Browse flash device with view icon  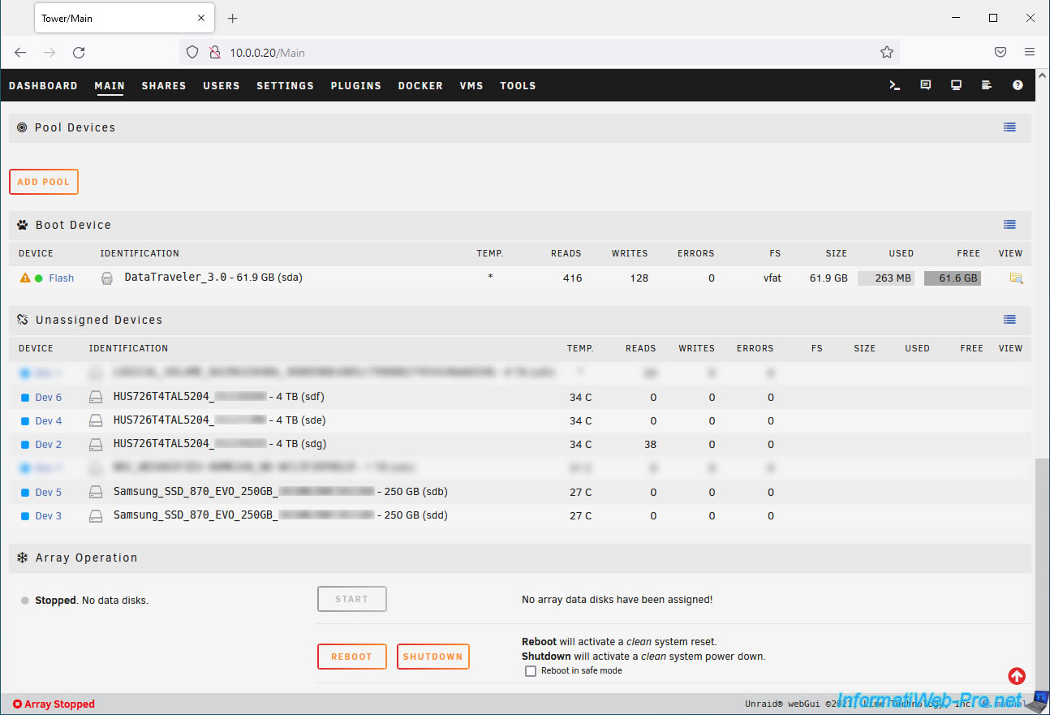click(x=1016, y=278)
